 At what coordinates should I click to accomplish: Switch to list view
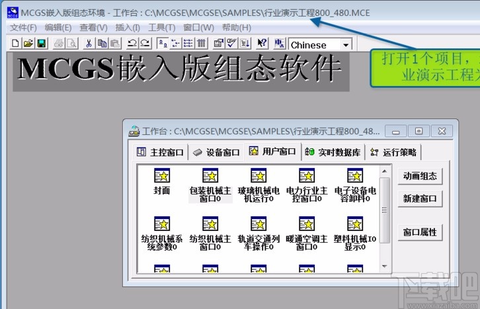click(x=188, y=44)
